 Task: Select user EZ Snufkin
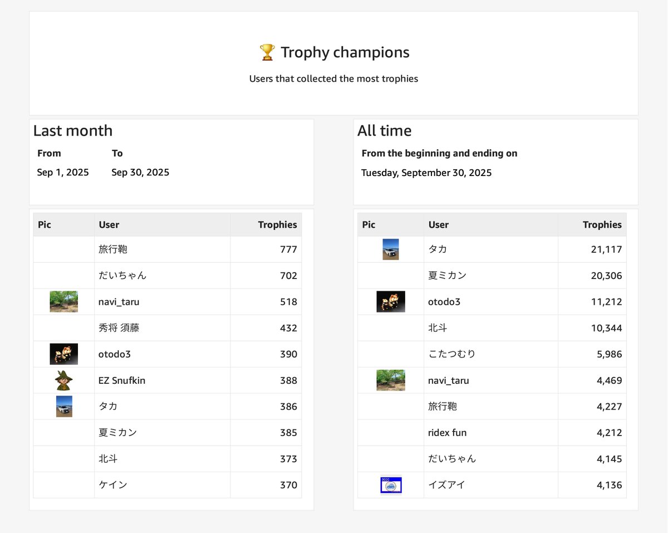tap(122, 380)
